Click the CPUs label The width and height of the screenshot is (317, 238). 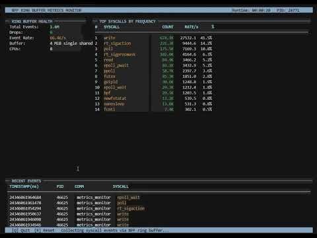[x=15, y=49]
